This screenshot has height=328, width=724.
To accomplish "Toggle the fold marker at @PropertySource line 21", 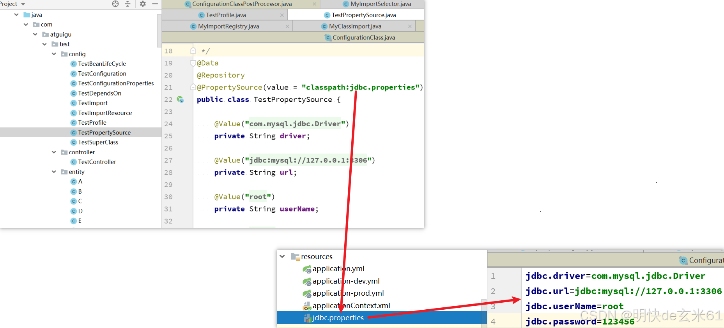I will click(193, 87).
